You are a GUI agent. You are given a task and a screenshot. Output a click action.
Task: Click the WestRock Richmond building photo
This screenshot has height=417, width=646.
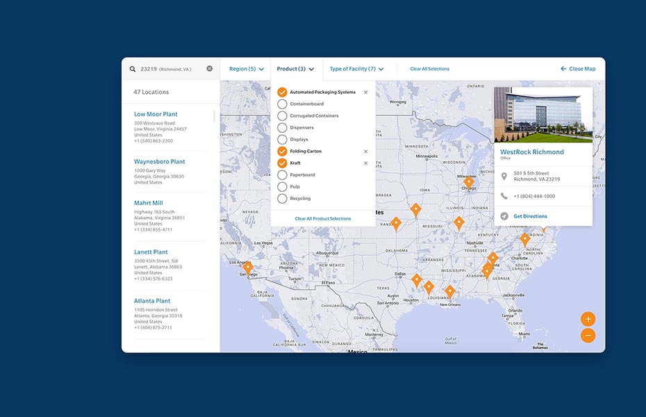(543, 115)
